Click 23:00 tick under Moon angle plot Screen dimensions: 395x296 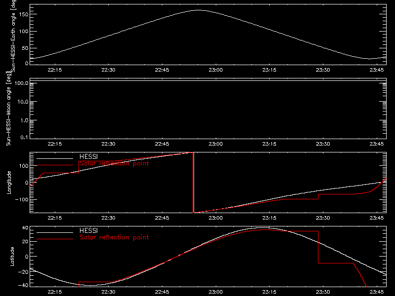216,144
